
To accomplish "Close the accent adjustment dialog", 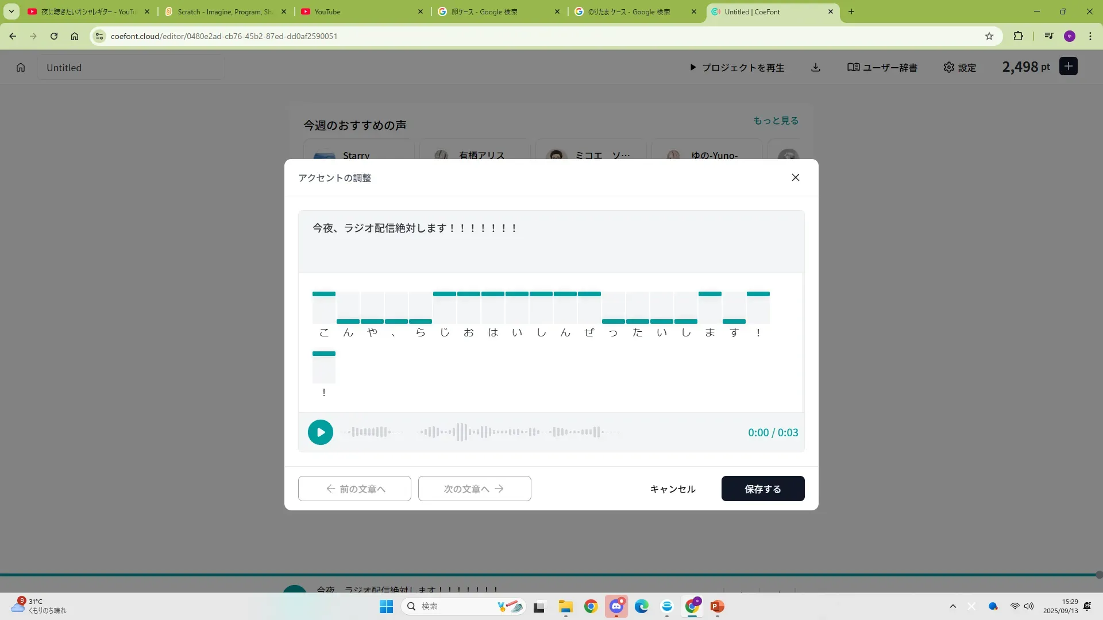I will [795, 177].
